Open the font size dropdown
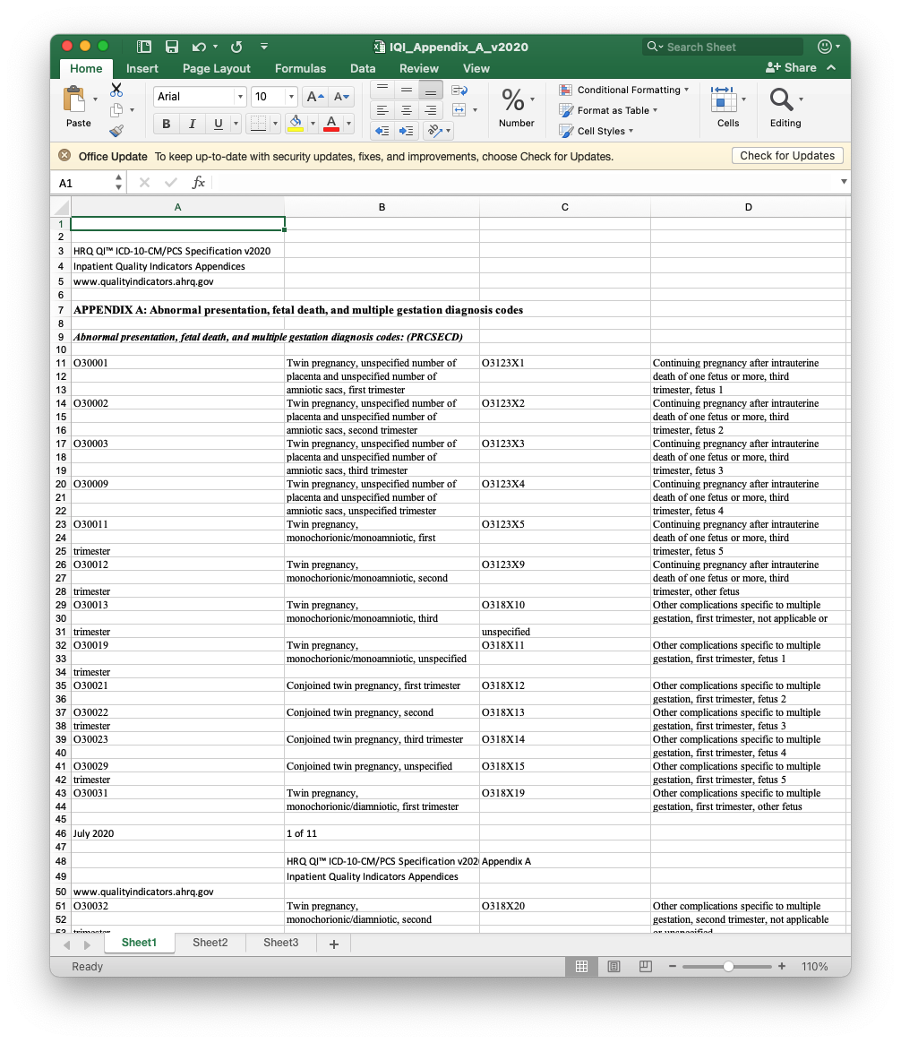This screenshot has width=901, height=1043. tap(290, 97)
